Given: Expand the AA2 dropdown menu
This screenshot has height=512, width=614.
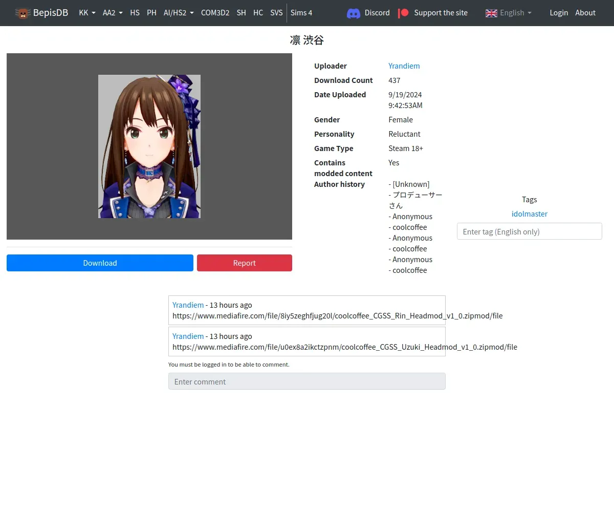Looking at the screenshot, I should point(113,13).
